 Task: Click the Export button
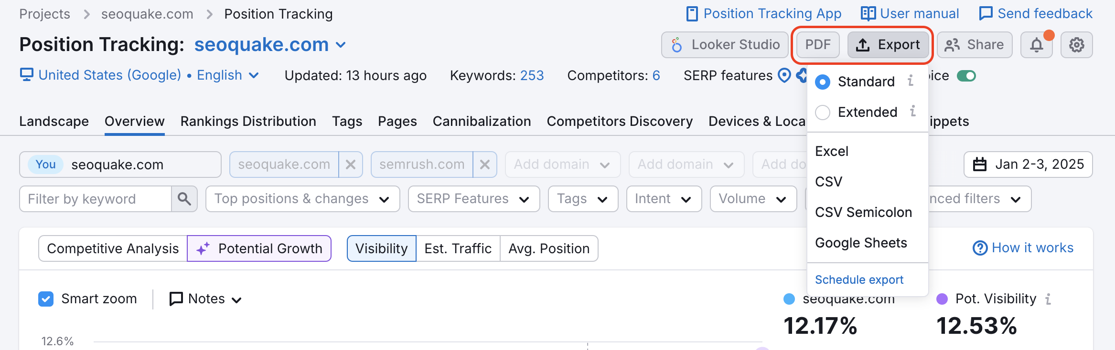[888, 45]
